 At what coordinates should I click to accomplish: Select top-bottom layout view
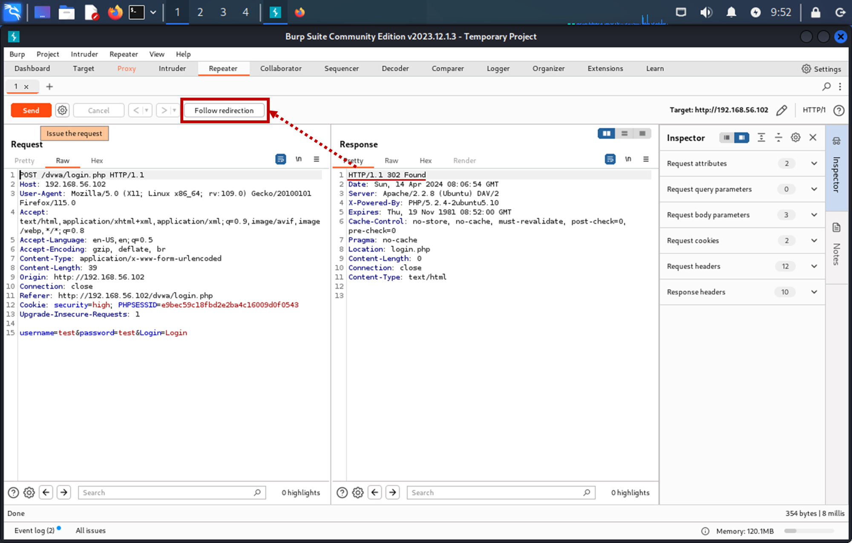[625, 134]
